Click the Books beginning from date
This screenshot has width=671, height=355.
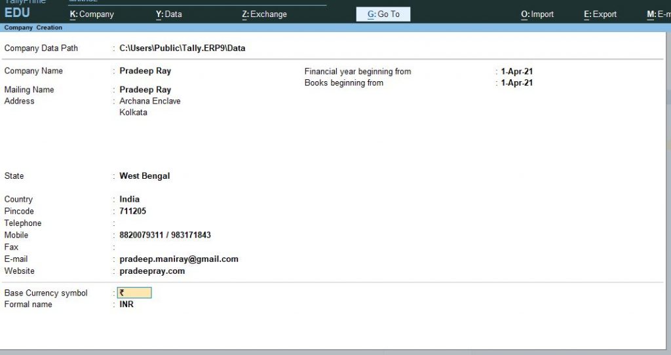pyautogui.click(x=517, y=83)
